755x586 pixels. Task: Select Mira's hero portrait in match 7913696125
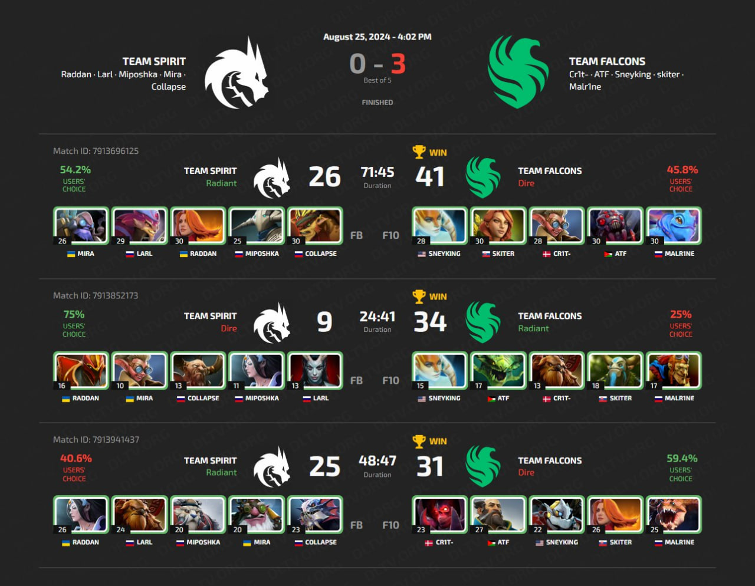click(x=81, y=226)
